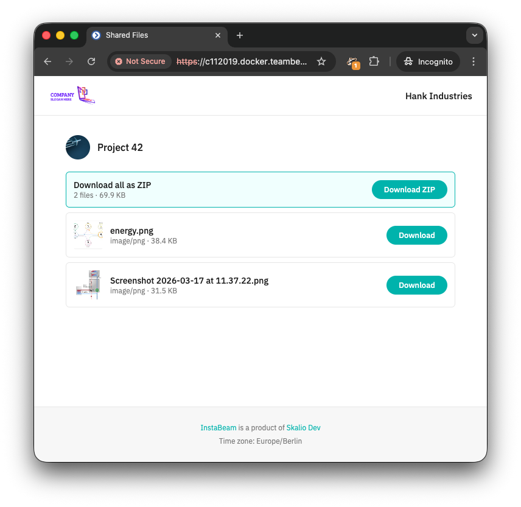Click the browser back arrow
Screen dimensions: 521x507
(47, 61)
